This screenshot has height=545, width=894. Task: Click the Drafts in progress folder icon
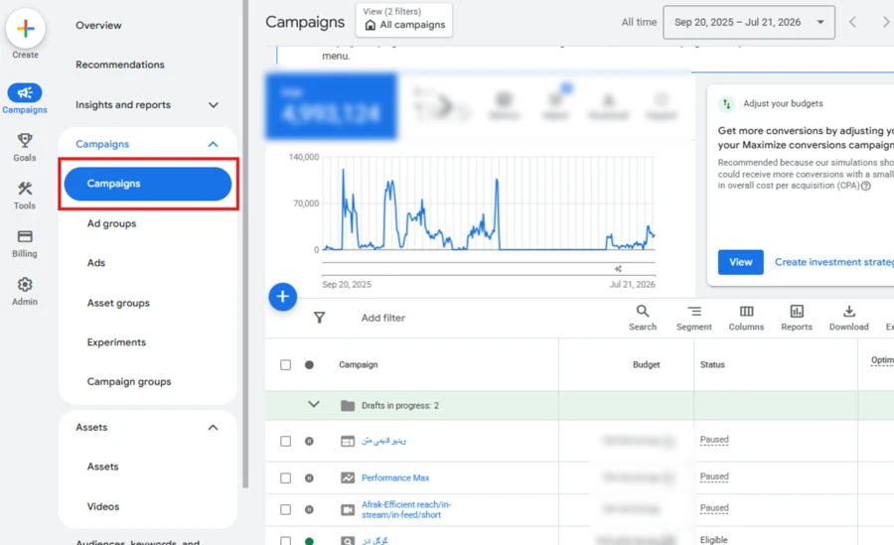(348, 406)
